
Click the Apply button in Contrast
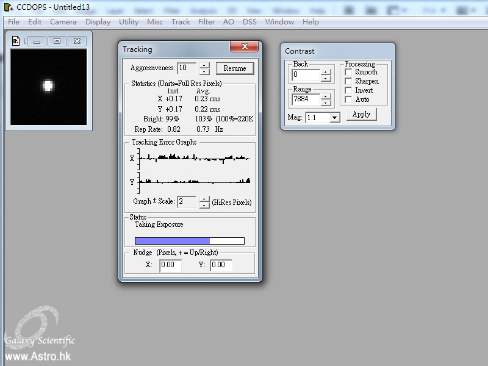362,114
